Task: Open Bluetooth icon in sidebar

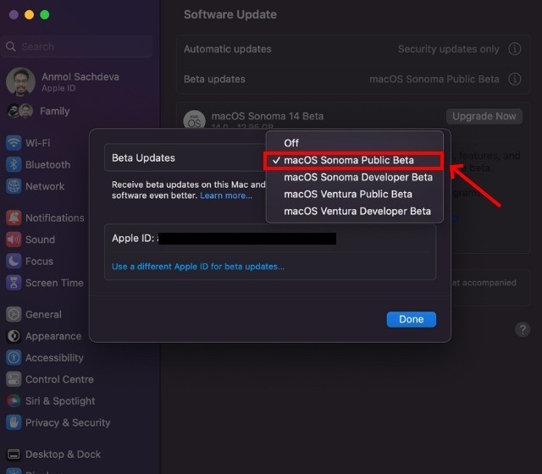Action: (x=14, y=164)
